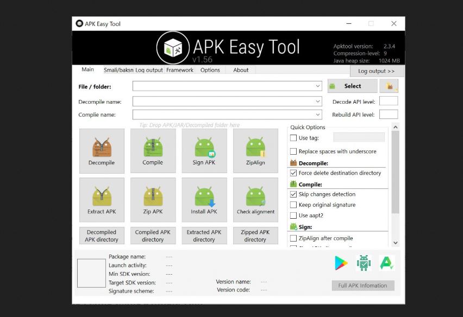
Task: Click the ZipAlign icon button
Action: click(255, 151)
